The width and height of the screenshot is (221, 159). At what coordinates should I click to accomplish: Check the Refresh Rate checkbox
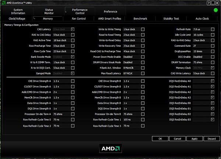pyautogui.click(x=213, y=29)
